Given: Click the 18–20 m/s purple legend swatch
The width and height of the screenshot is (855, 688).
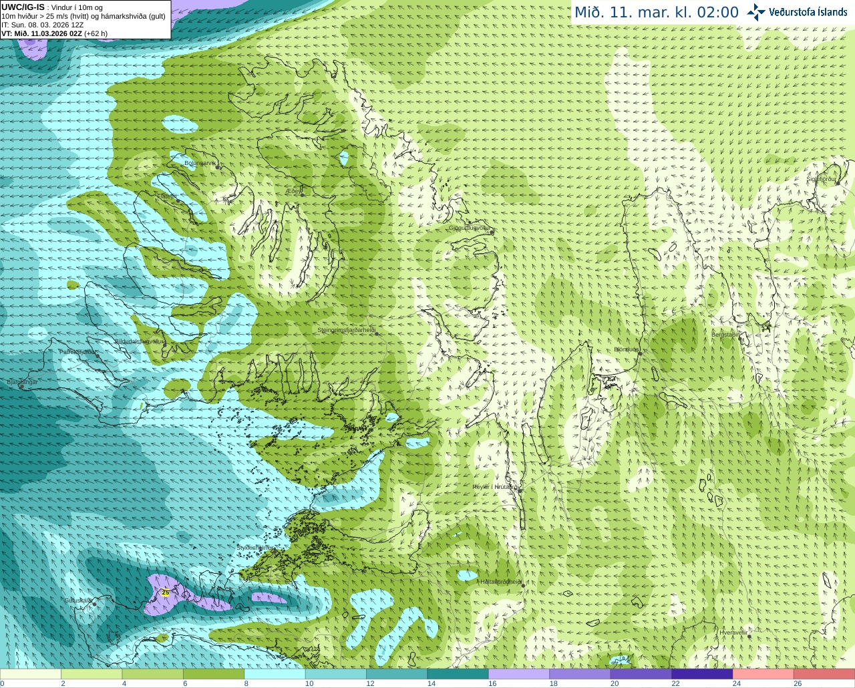Looking at the screenshot, I should (x=580, y=674).
